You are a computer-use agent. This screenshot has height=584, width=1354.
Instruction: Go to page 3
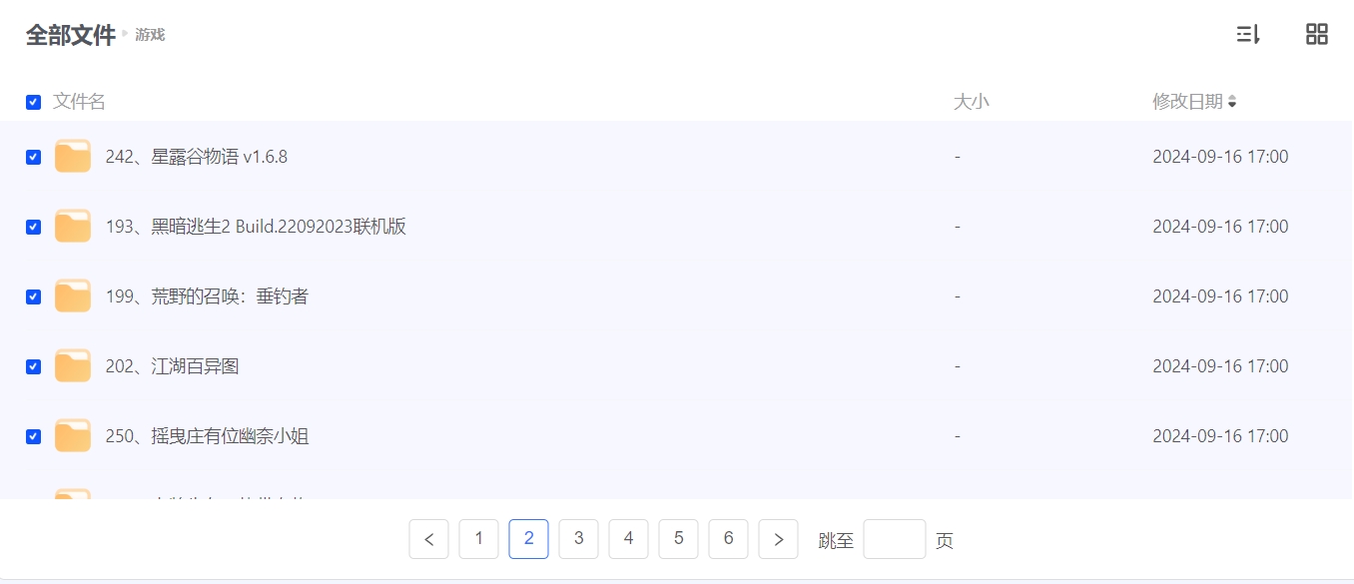click(579, 539)
